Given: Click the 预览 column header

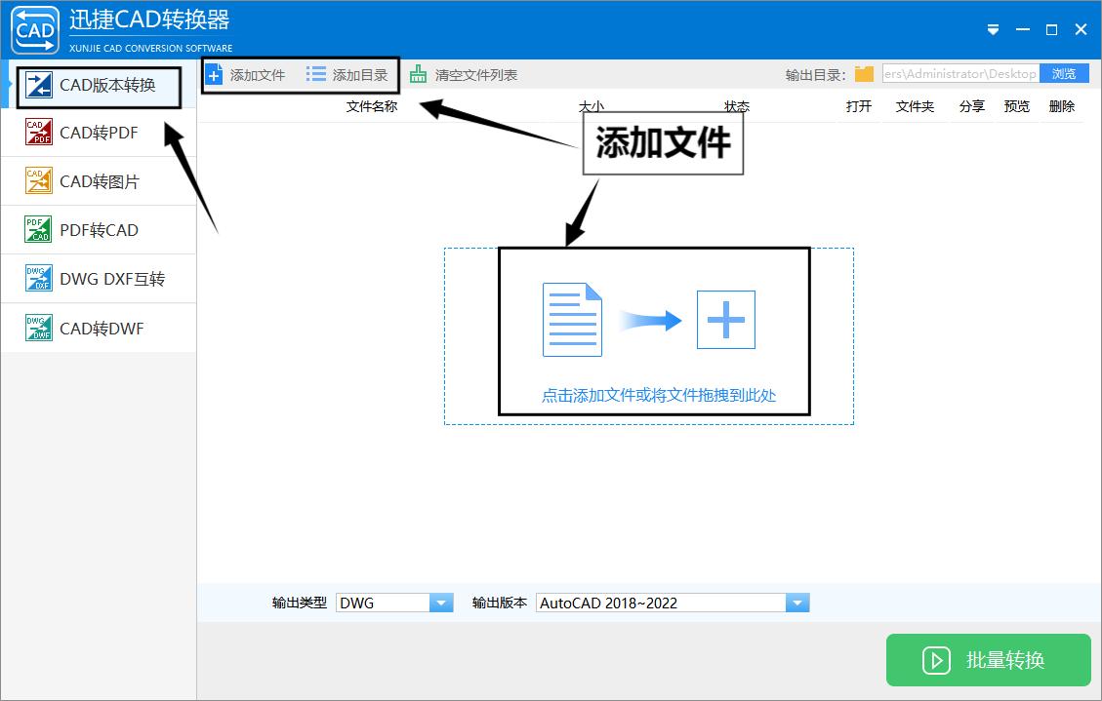Looking at the screenshot, I should (x=1017, y=106).
